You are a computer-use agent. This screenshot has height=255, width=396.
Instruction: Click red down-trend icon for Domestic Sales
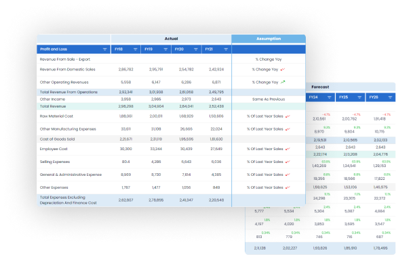[283, 69]
